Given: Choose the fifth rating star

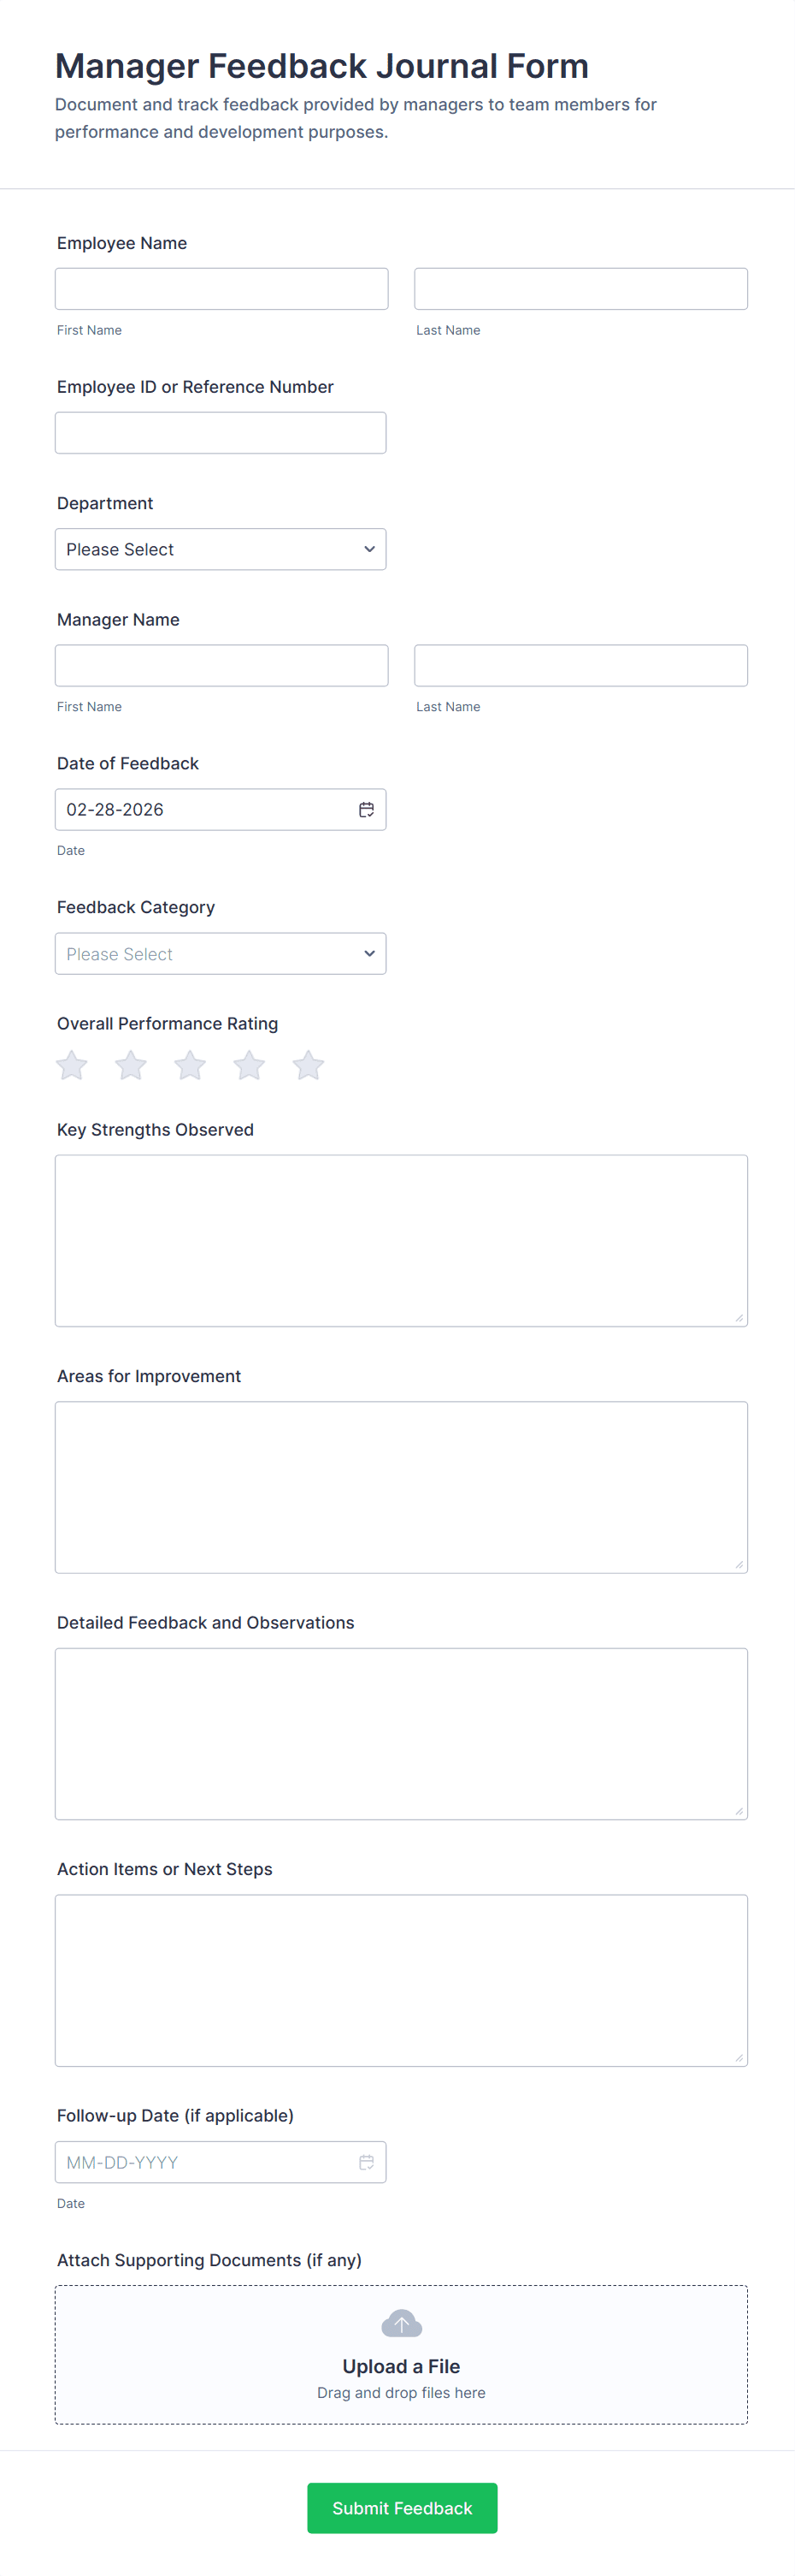Looking at the screenshot, I should 308,1065.
